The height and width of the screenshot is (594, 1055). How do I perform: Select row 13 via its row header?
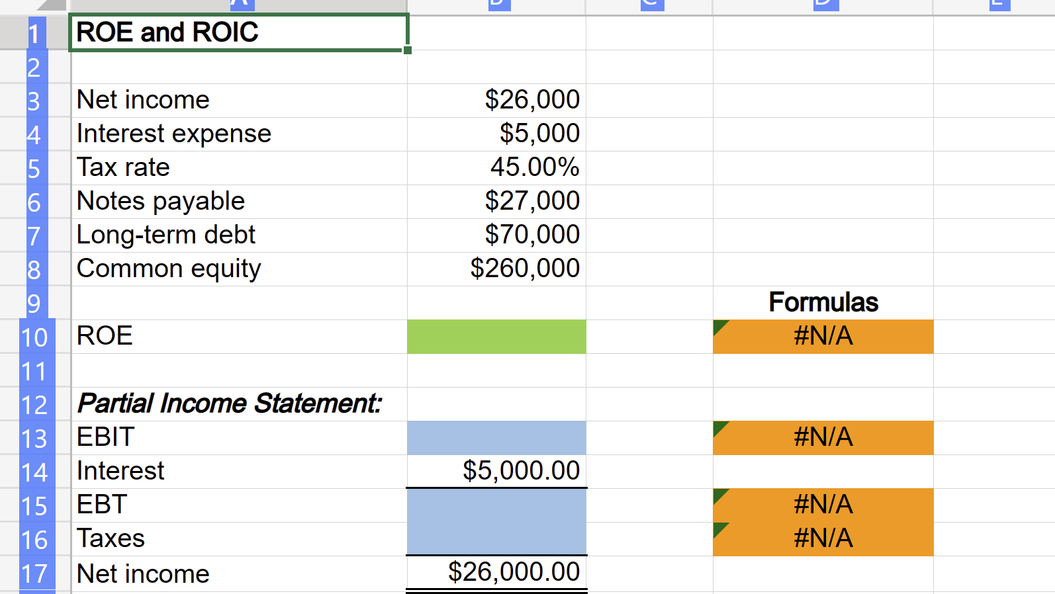tap(34, 438)
